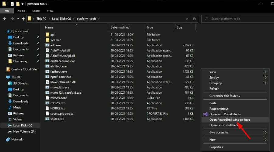The height and width of the screenshot is (152, 274).
Task: Open the File ribbon tab
Action: click(7, 11)
